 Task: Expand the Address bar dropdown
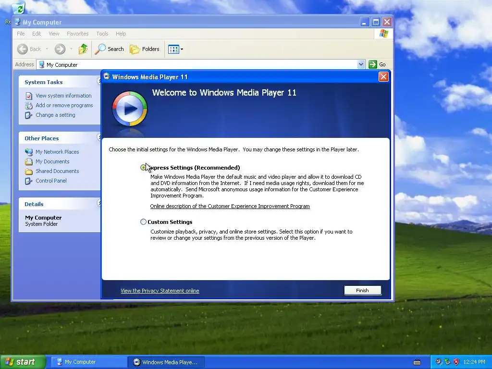coord(361,64)
